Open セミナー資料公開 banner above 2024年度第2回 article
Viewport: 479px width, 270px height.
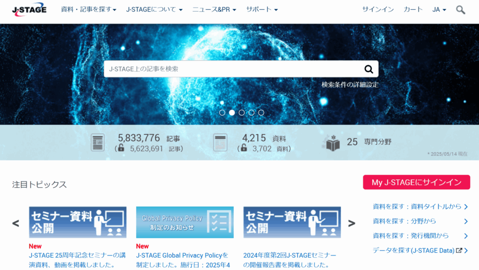point(292,222)
